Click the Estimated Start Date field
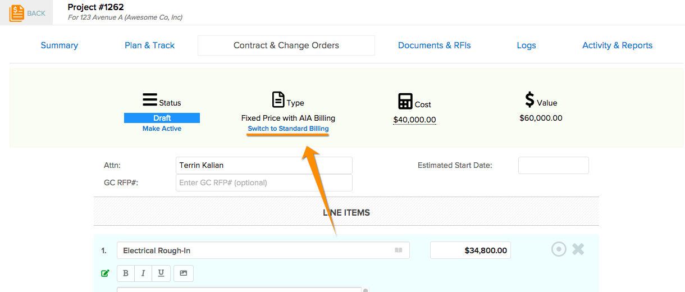The height and width of the screenshot is (292, 685). click(554, 166)
